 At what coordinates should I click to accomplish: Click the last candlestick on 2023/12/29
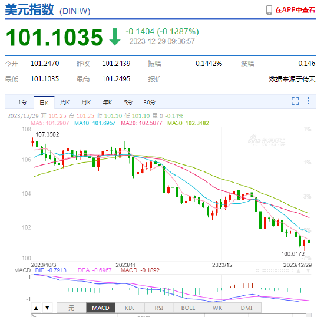click(x=309, y=241)
